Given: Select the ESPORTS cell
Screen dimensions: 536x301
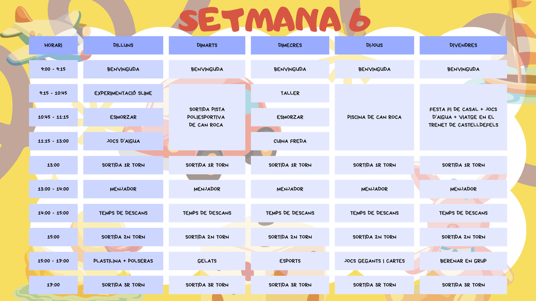Looking at the screenshot, I should tap(290, 261).
